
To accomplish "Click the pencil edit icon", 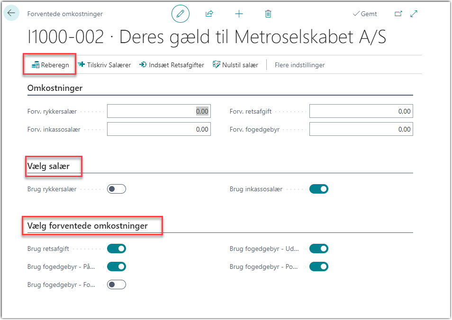I will pos(181,14).
